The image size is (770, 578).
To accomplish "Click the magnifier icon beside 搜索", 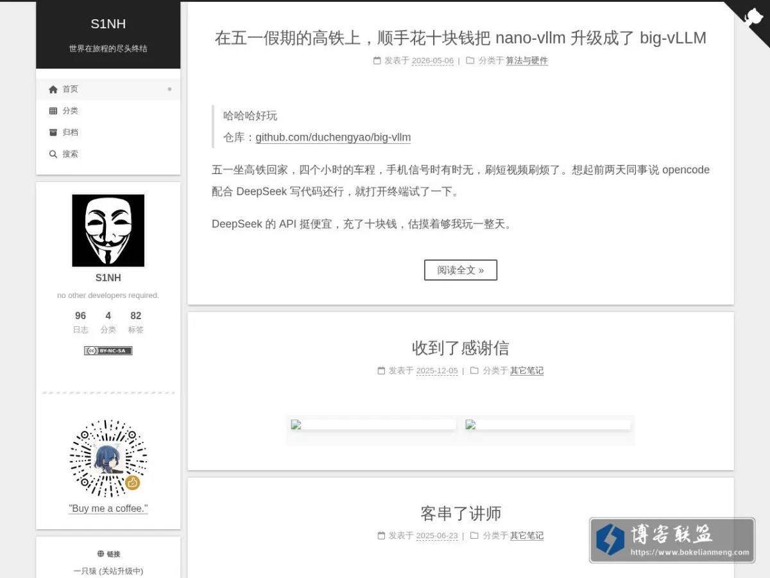I will 53,154.
